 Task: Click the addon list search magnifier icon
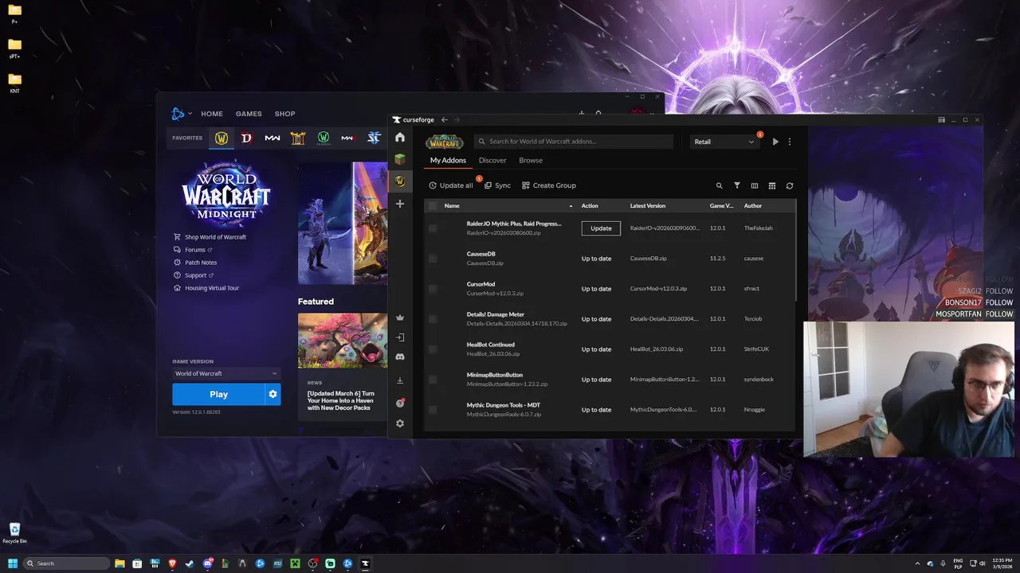click(719, 185)
